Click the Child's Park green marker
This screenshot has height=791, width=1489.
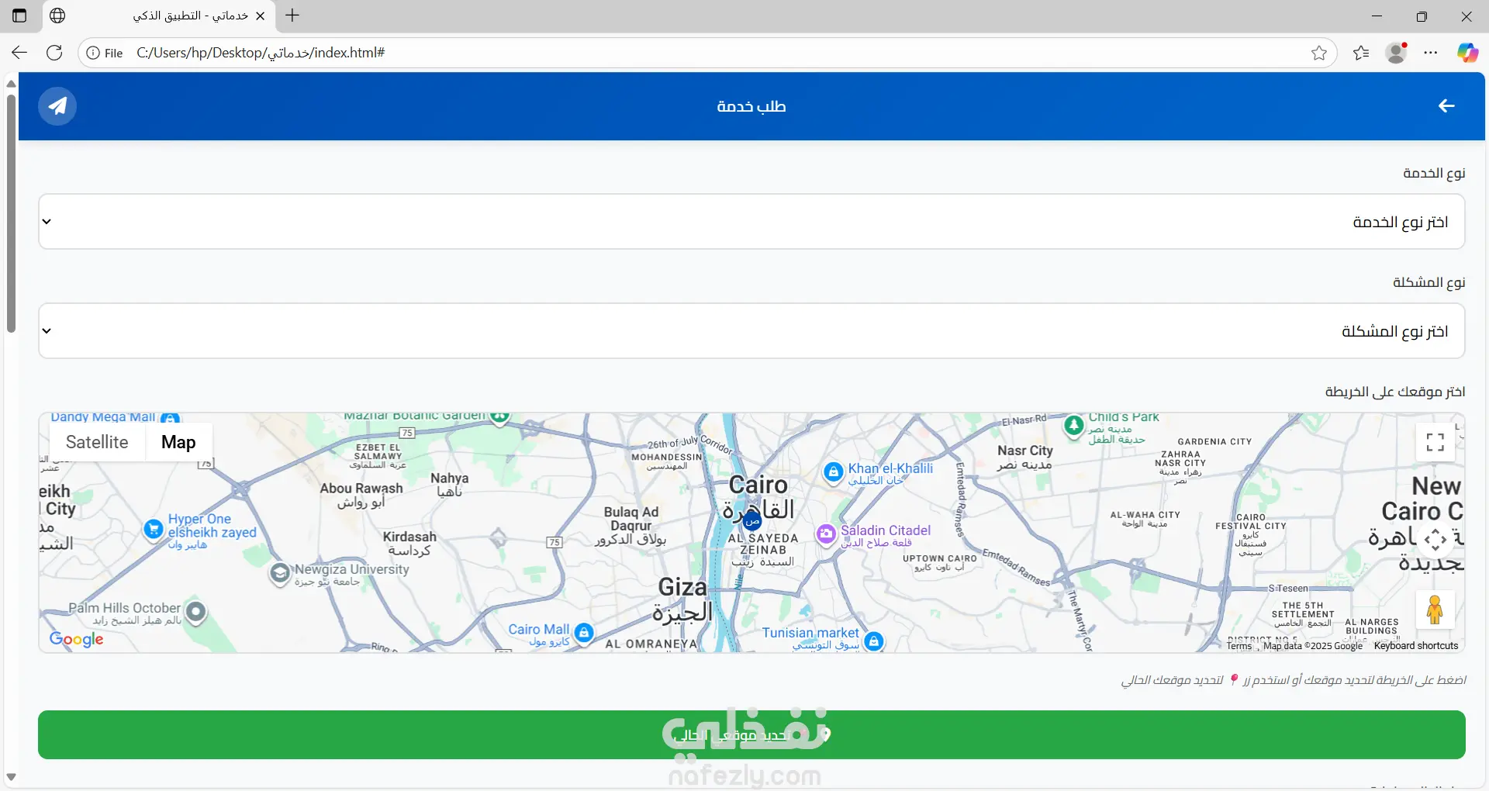pyautogui.click(x=1073, y=425)
